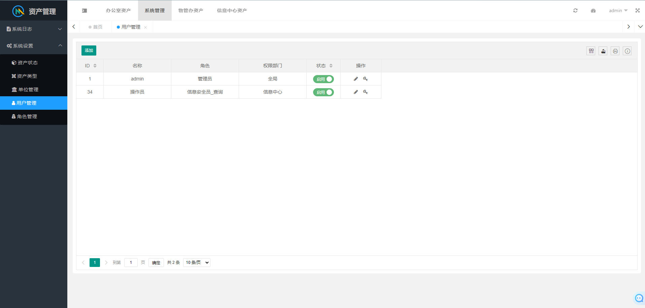This screenshot has height=308, width=645.
Task: Open the admin account dropdown
Action: pos(618,10)
